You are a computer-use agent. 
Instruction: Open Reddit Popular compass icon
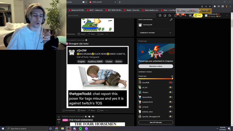point(160,15)
